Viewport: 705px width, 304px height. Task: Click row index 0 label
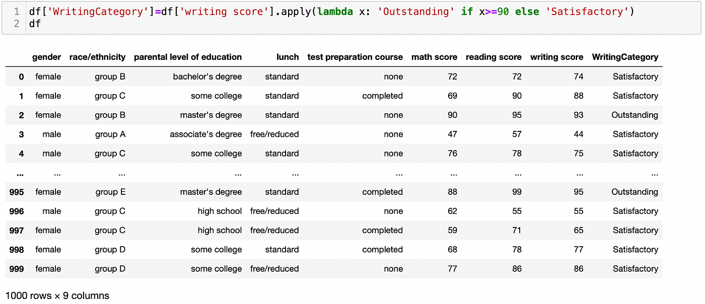click(21, 77)
